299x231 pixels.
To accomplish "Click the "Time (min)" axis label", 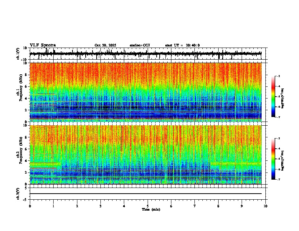I will [151, 209].
